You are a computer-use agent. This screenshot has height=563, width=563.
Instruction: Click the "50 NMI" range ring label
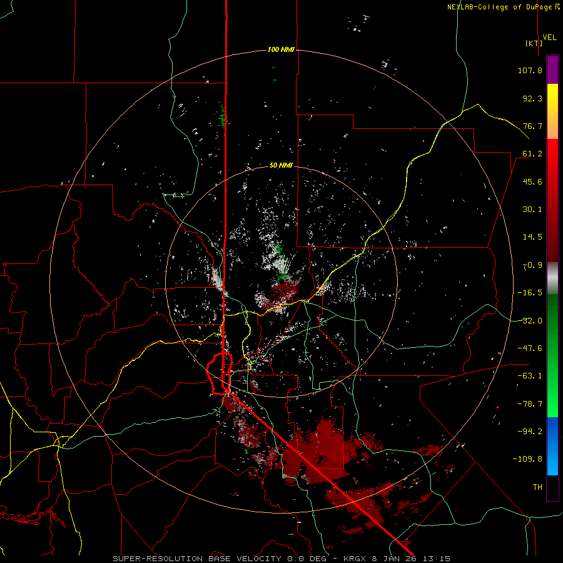tap(281, 165)
